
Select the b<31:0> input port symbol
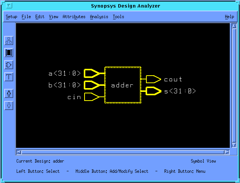92,85
